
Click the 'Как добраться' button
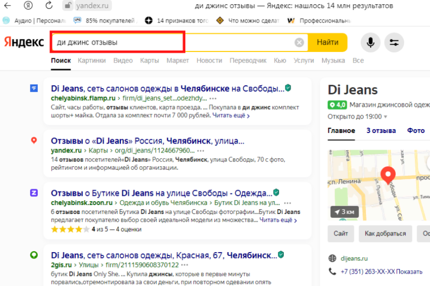pos(385,234)
